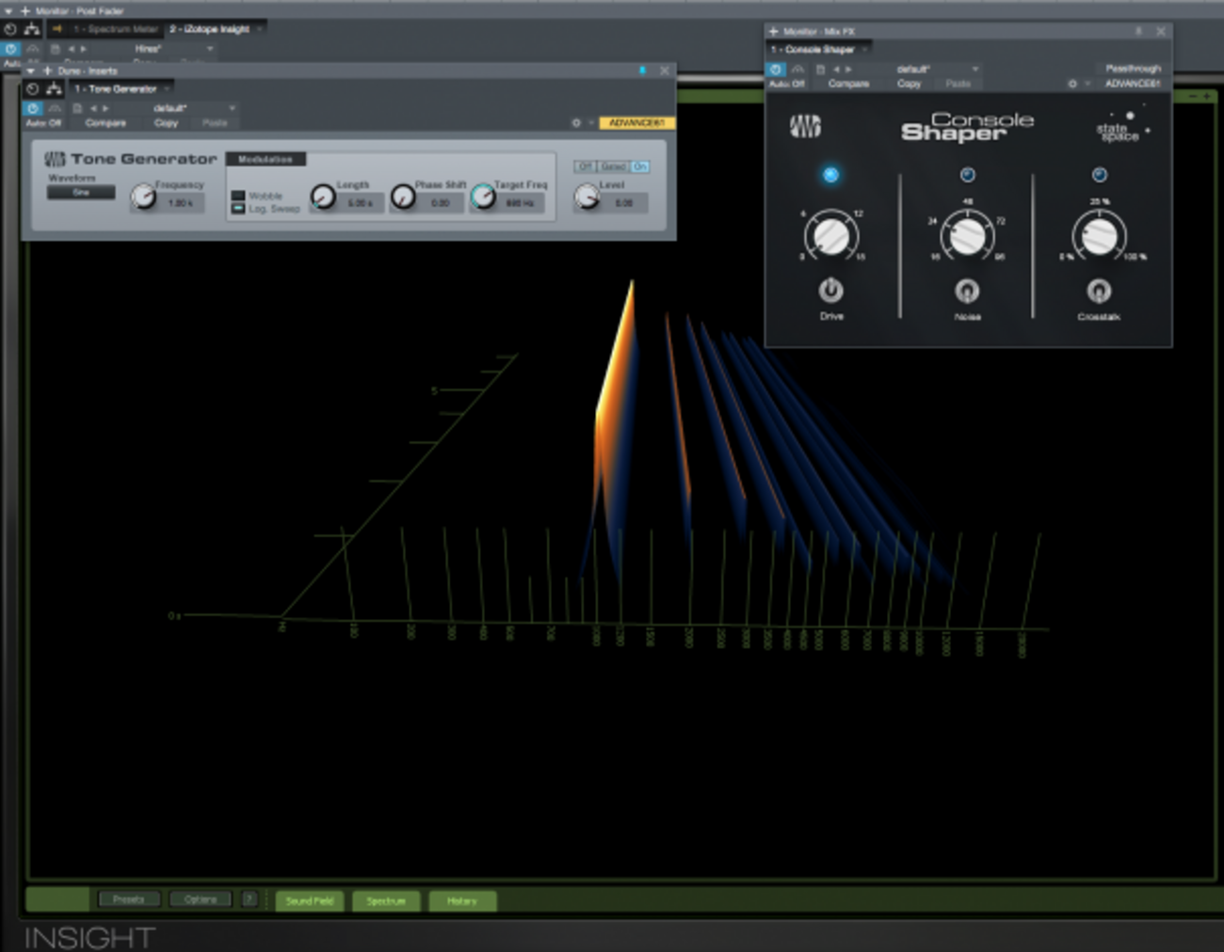Screen dimensions: 1224x952
Task: Click the Console Shaper blue power bypass icon
Action: point(775,70)
